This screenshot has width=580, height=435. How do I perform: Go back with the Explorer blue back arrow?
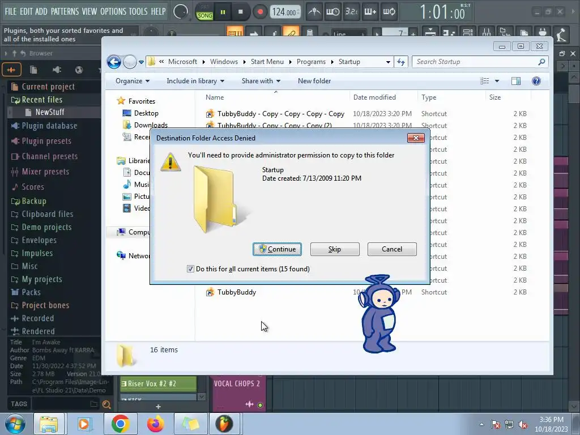point(114,62)
